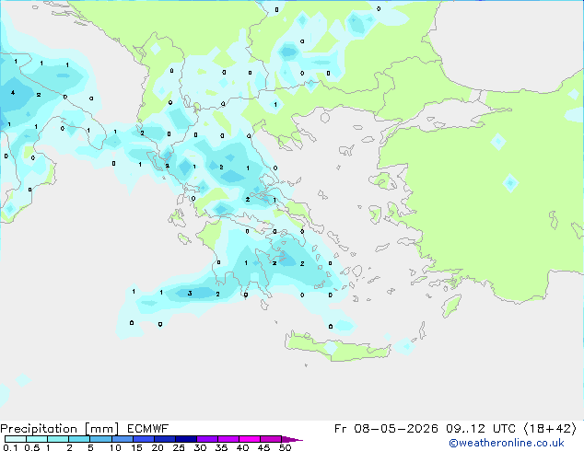This screenshot has height=451, width=584.
Task: Click the date 'Fr 08-05-2026'
Action: point(386,429)
